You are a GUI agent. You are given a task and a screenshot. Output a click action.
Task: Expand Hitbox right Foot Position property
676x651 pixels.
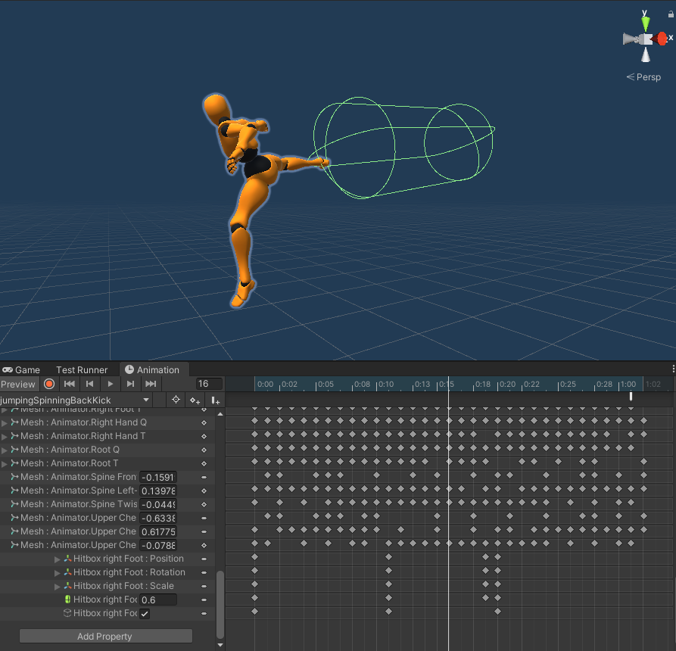pos(58,559)
